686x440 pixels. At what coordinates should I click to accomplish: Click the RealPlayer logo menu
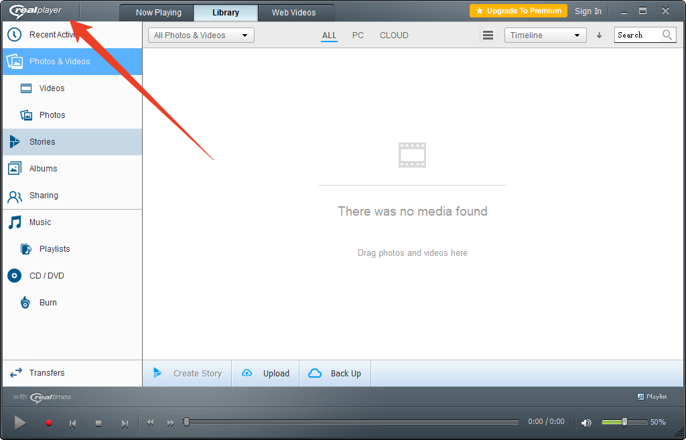pos(35,11)
